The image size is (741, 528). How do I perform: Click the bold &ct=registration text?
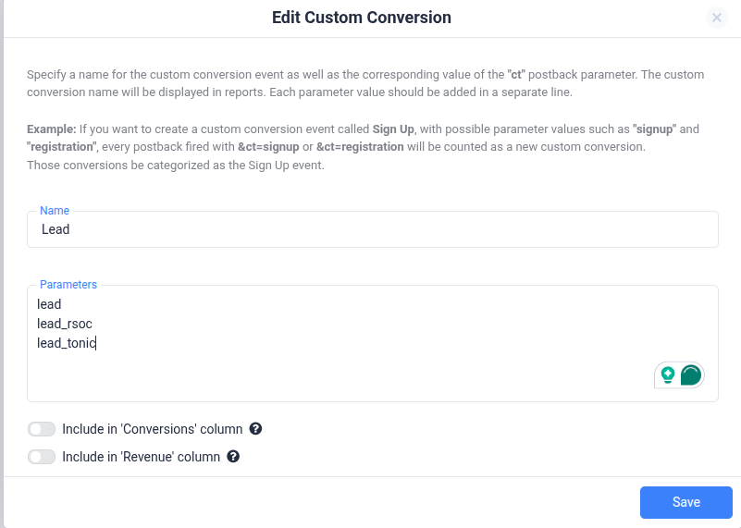[360, 147]
